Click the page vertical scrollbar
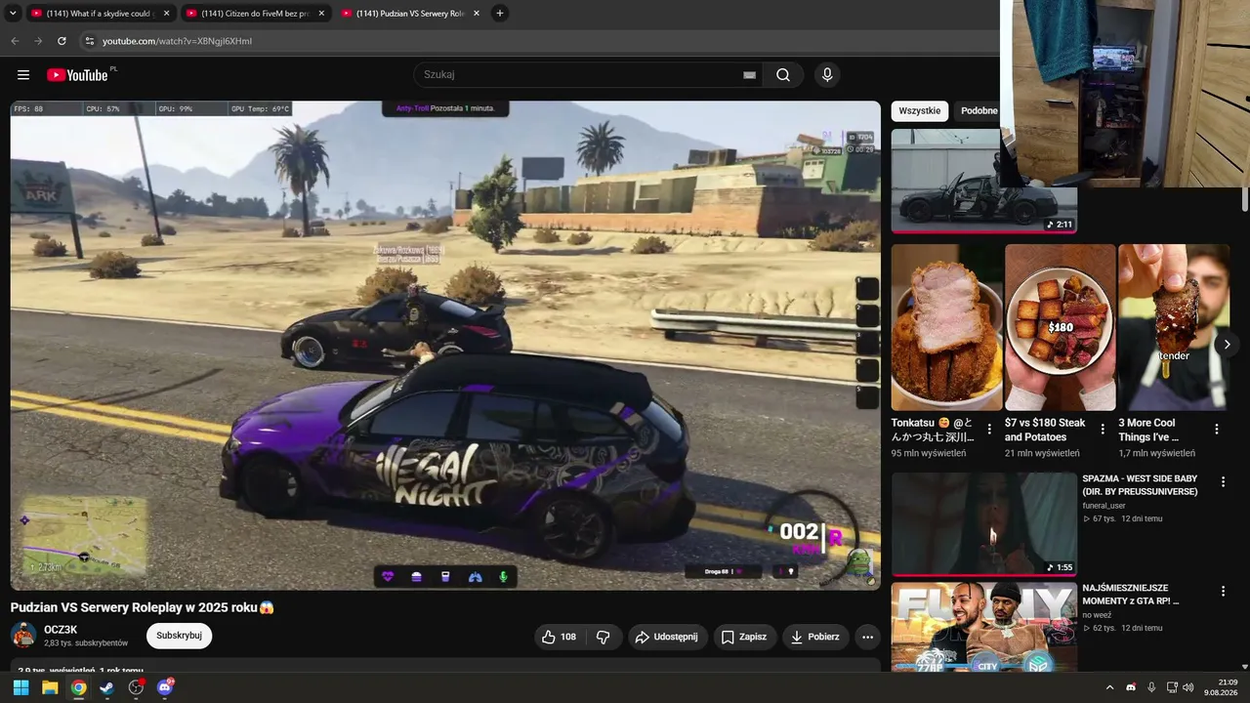 tap(1245, 198)
